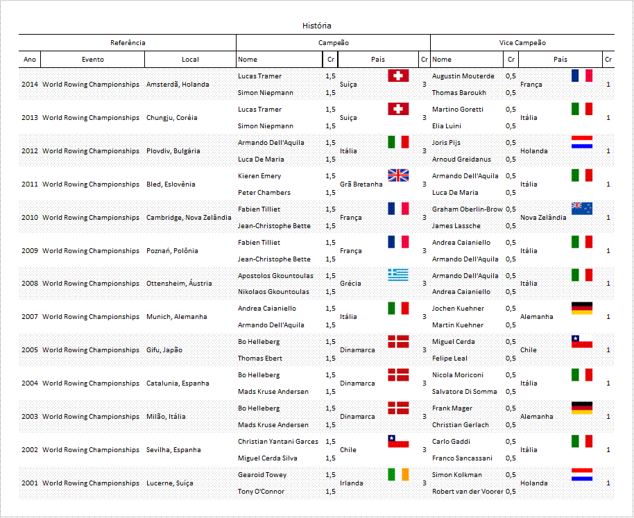Click the name 'Graham Oberlin-Brow'
Viewport: 634px width, 518px height.
[x=467, y=209]
